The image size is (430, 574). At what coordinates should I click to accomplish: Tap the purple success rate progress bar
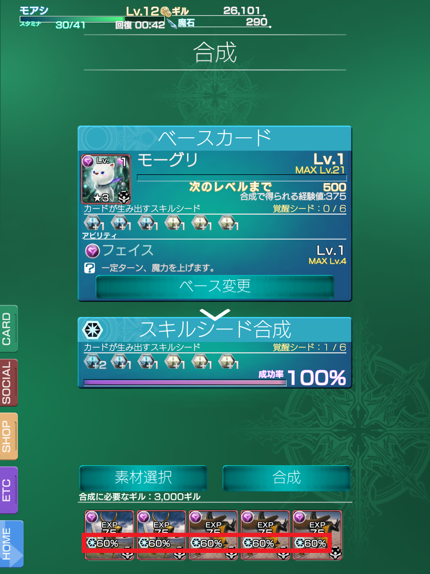(185, 383)
